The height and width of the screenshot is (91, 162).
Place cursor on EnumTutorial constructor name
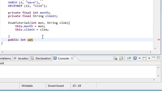click(19, 23)
